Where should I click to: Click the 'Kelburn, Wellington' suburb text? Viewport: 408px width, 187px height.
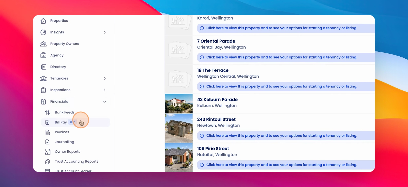[217, 106]
